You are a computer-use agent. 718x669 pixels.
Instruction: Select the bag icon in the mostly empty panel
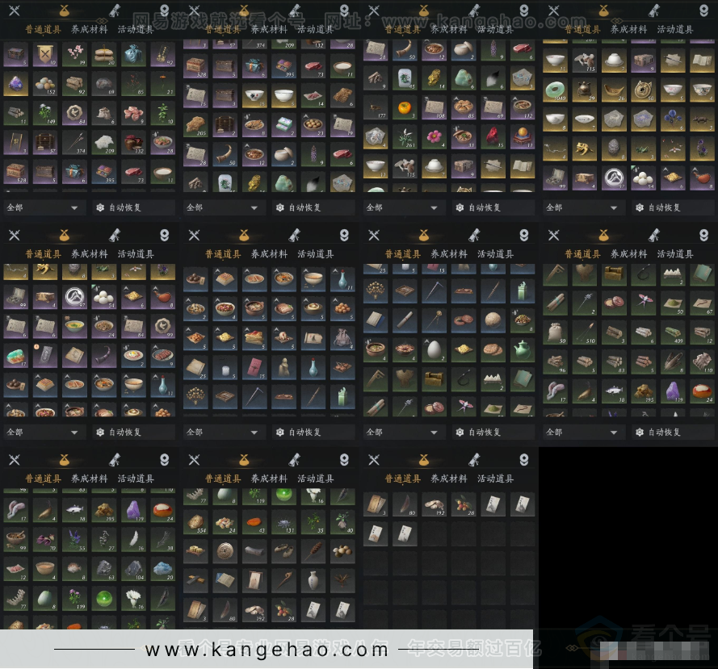[x=423, y=459]
